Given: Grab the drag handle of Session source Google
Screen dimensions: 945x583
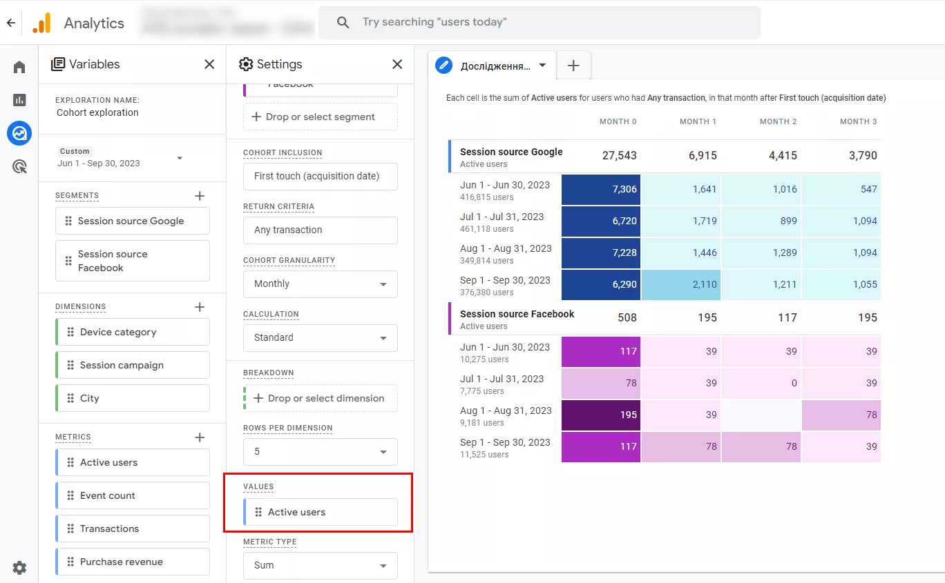Looking at the screenshot, I should (68, 221).
